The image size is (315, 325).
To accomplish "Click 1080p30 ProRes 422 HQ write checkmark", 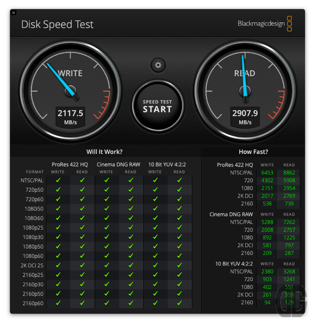I will (x=58, y=237).
